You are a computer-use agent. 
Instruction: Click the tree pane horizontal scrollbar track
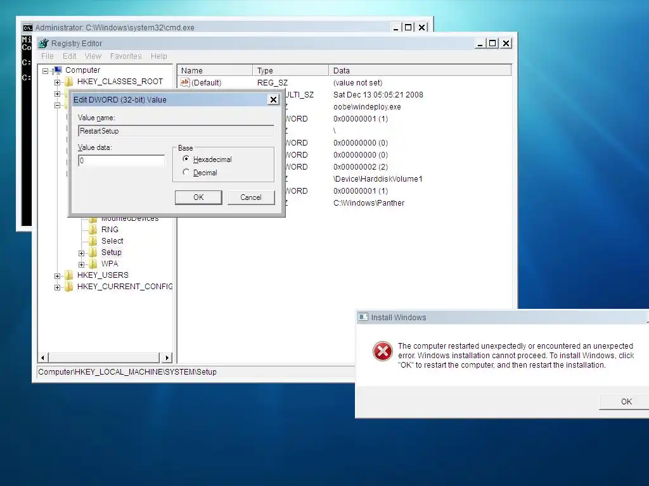pos(104,358)
